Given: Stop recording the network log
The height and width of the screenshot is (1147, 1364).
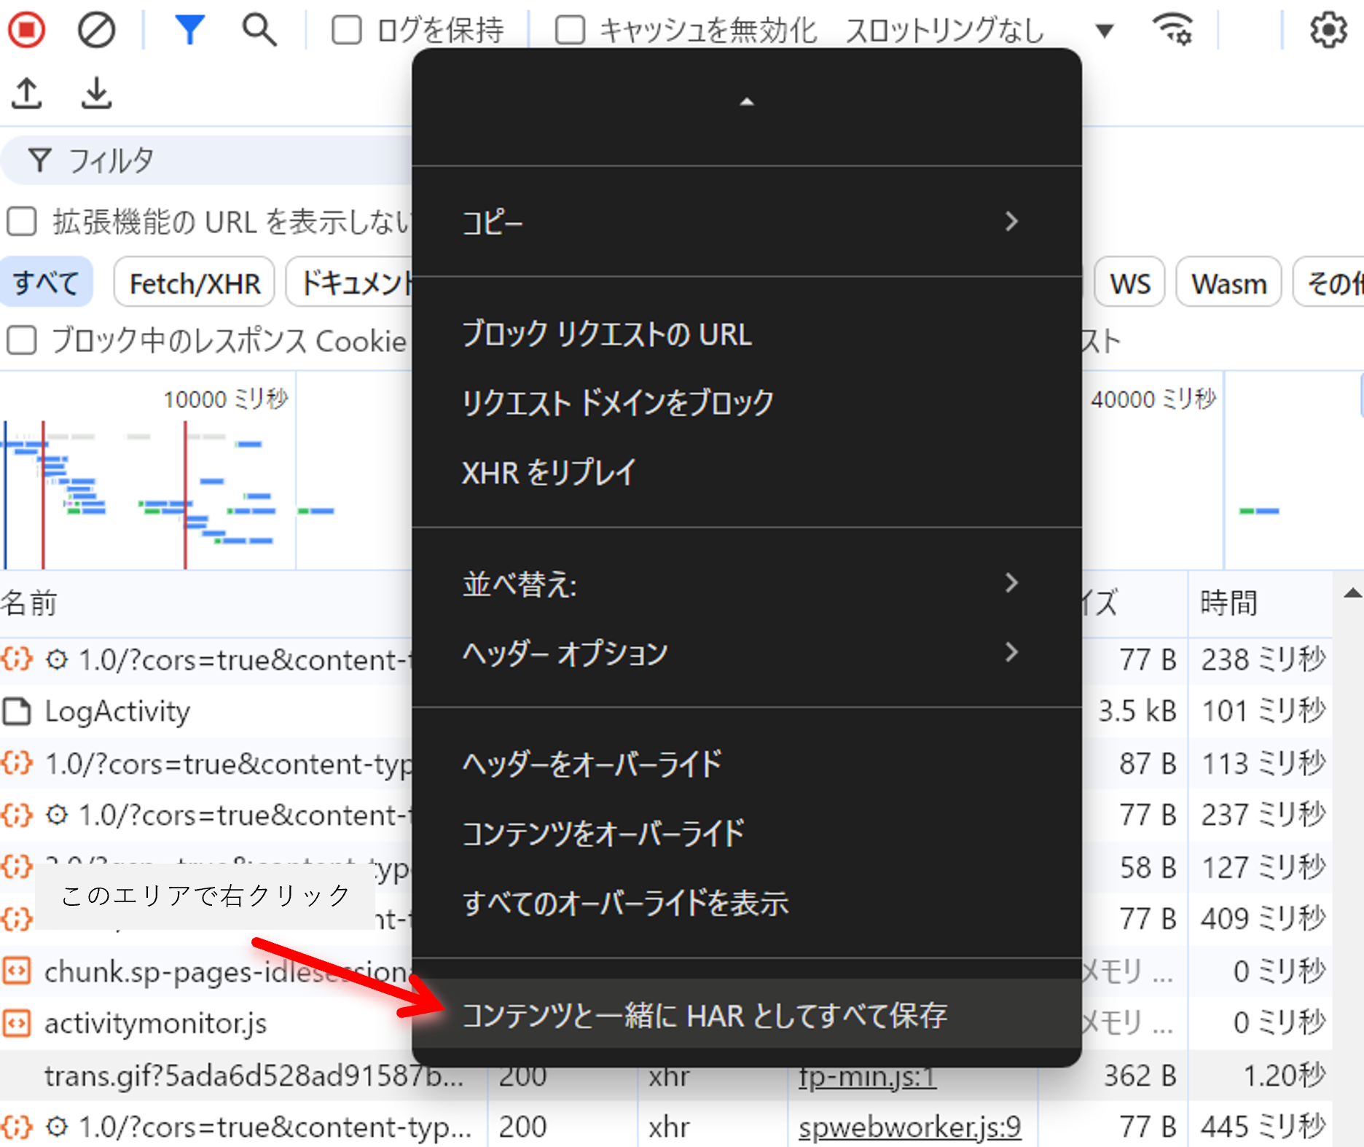Looking at the screenshot, I should [x=26, y=30].
